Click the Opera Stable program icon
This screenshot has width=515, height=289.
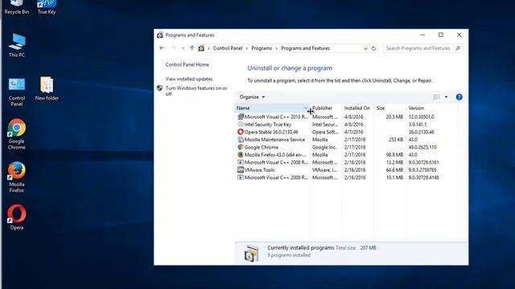pos(241,132)
